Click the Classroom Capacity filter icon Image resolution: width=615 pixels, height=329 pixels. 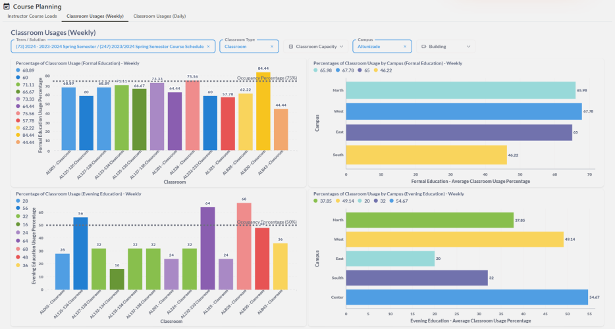coord(290,47)
